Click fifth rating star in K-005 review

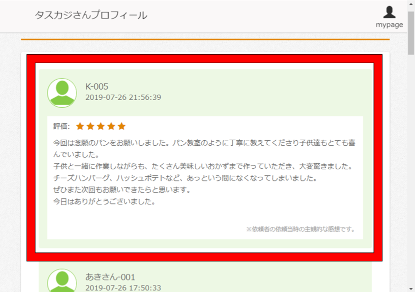(x=121, y=126)
